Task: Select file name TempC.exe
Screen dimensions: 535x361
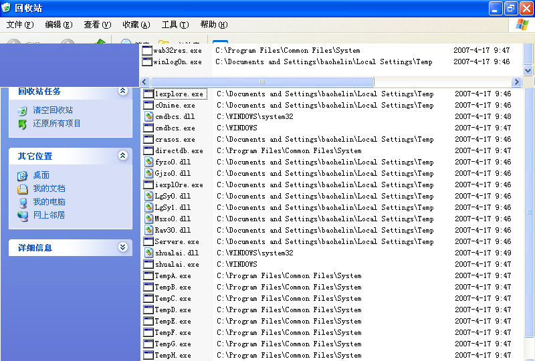Action: click(x=173, y=299)
